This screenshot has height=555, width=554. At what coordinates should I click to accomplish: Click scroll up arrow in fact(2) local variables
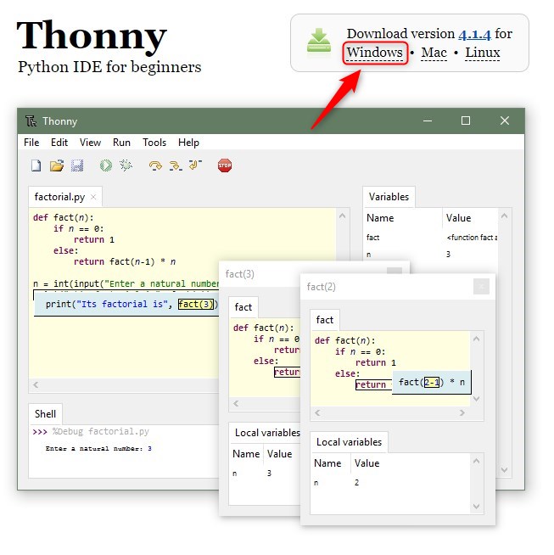click(x=477, y=461)
